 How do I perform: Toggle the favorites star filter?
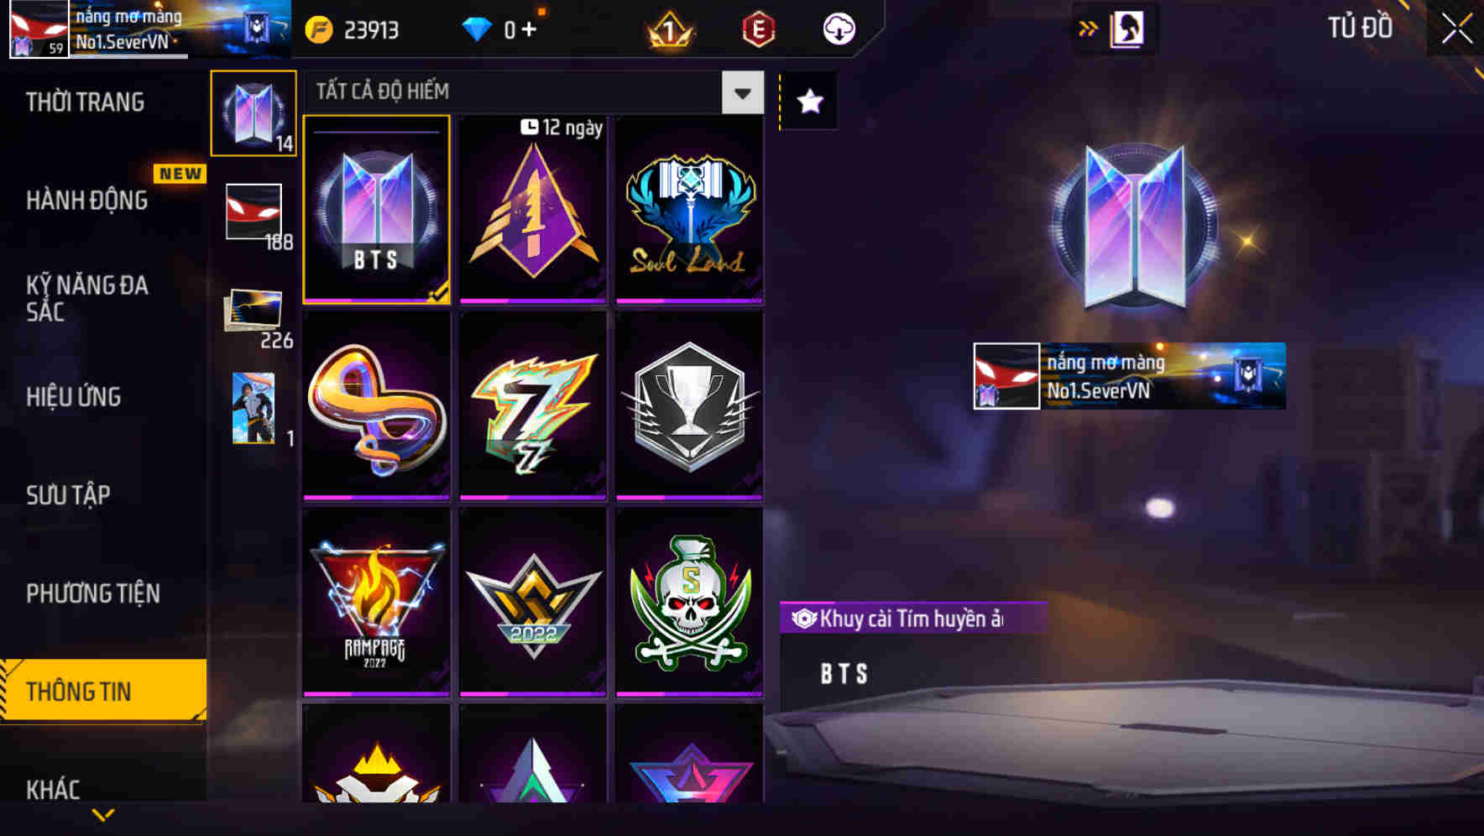[810, 102]
